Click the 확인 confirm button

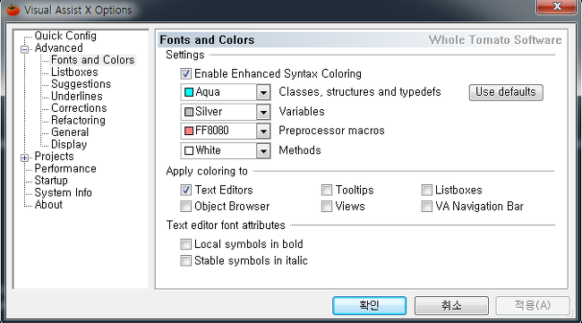click(369, 305)
